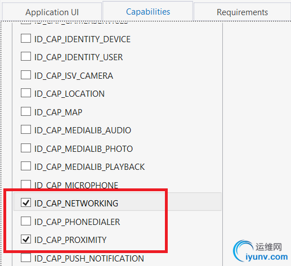The height and width of the screenshot is (266, 291).
Task: Tick the ID_CAP_MICROPHONE checkbox
Action: (x=26, y=184)
